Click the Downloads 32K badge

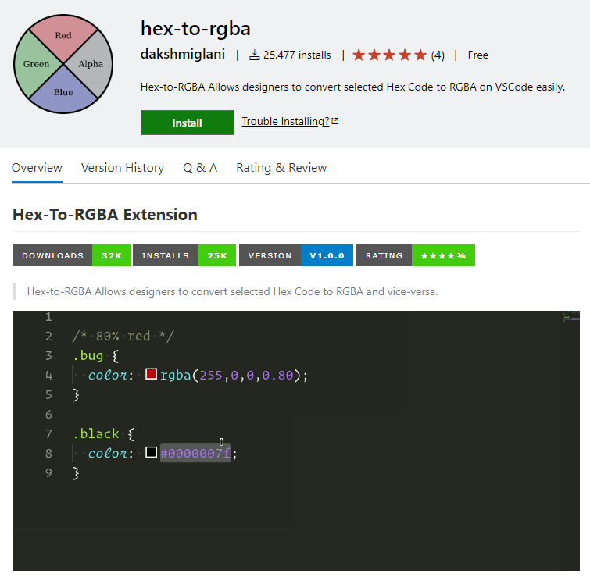point(71,255)
